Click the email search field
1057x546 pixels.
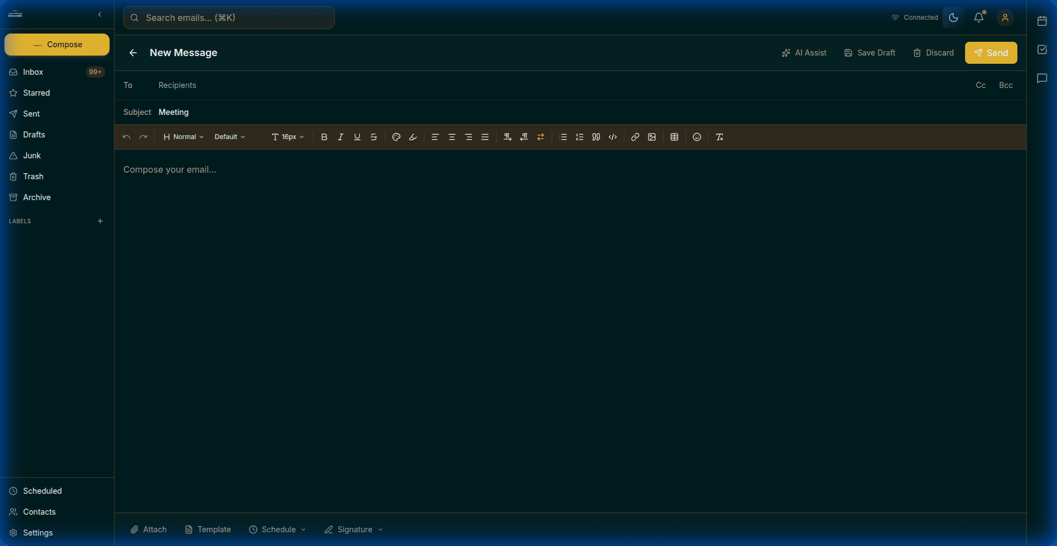pyautogui.click(x=229, y=18)
